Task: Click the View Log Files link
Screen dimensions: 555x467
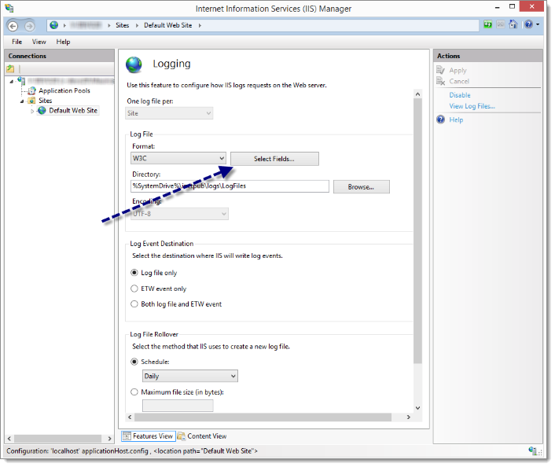Action: tap(472, 106)
